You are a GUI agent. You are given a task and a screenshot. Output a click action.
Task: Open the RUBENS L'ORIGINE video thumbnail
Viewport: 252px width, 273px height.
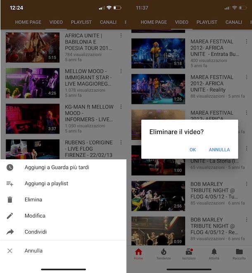coord(33,149)
